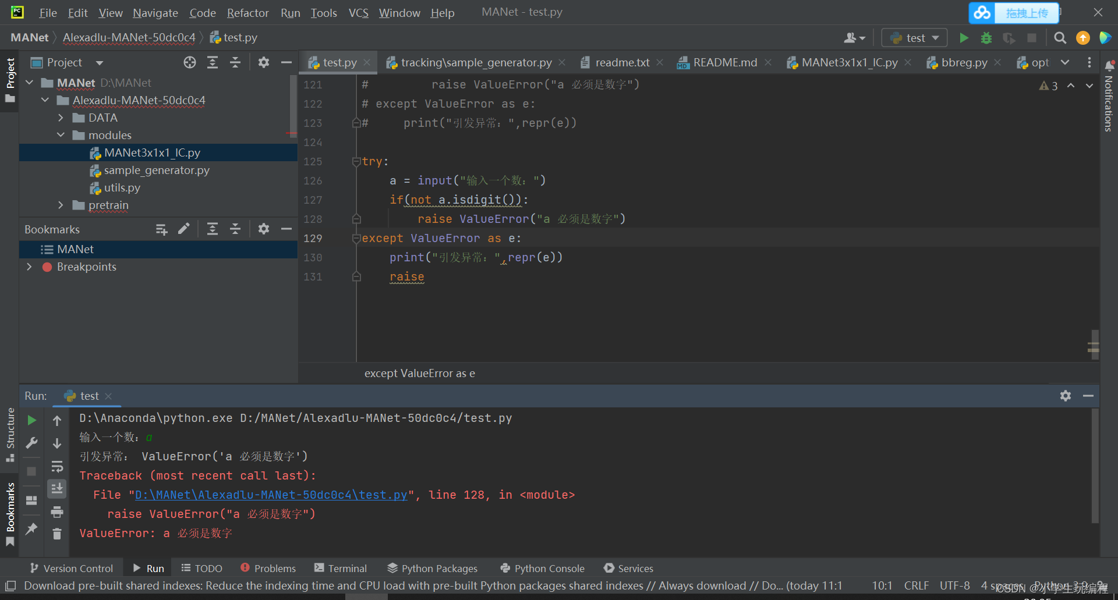Open Version Control tool window
The height and width of the screenshot is (600, 1118).
(71, 569)
